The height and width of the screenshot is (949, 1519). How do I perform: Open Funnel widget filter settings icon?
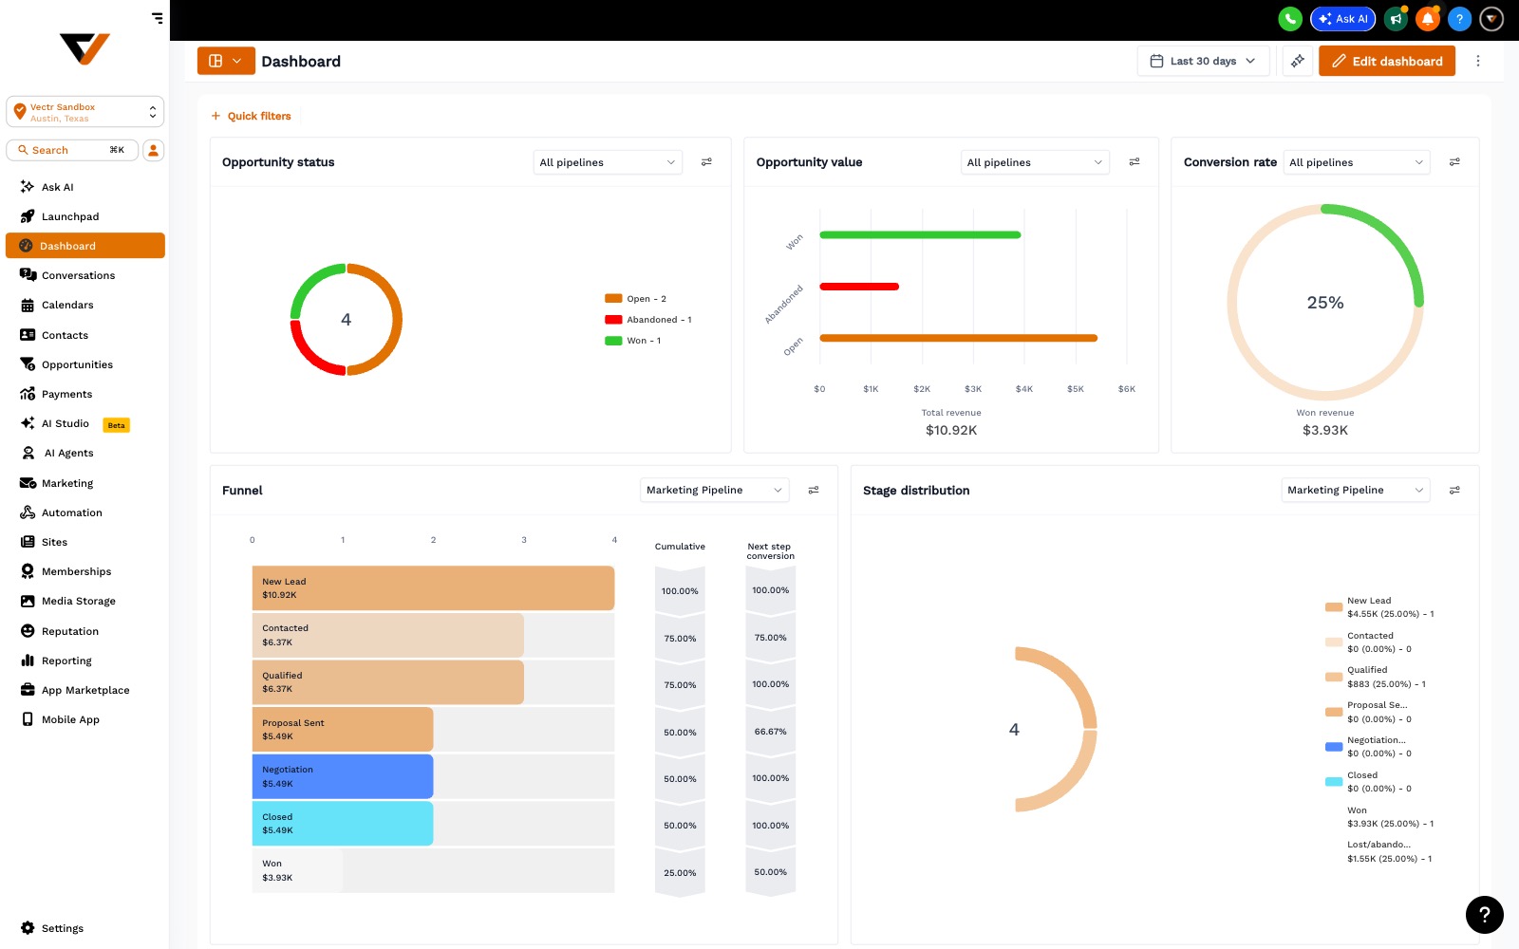tap(814, 491)
